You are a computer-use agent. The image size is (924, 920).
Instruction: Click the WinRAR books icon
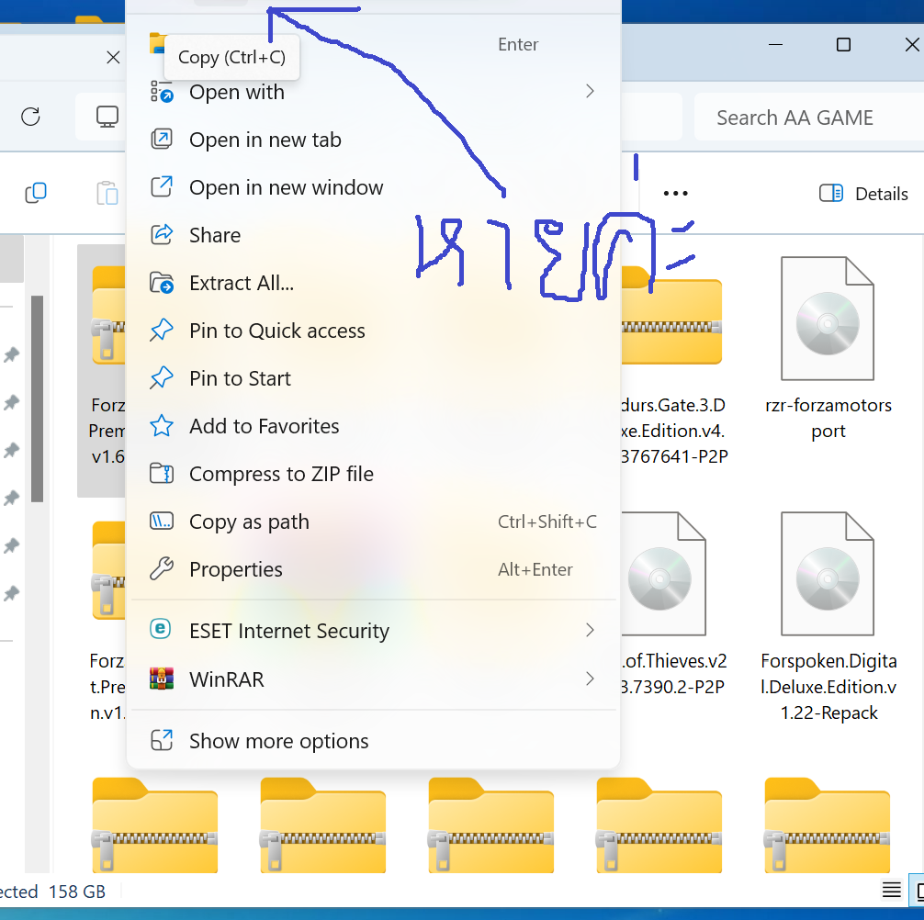[x=162, y=678]
